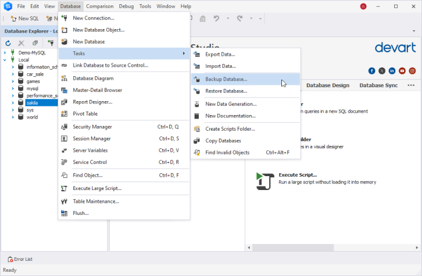The image size is (422, 276).
Task: Choose Backup Database from Tasks submenu
Action: tap(226, 79)
